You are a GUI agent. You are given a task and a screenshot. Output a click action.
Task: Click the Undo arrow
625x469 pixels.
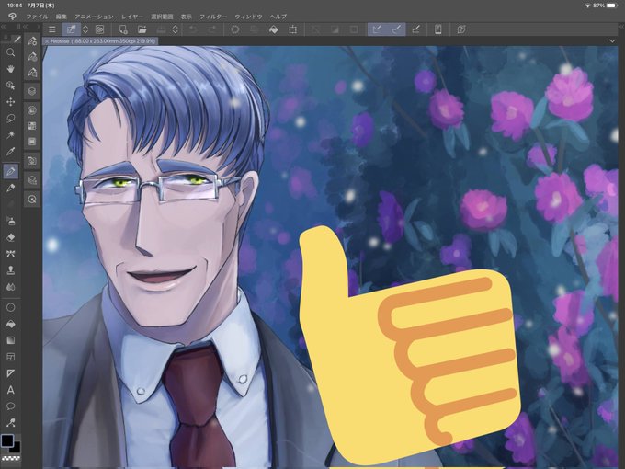point(193,29)
